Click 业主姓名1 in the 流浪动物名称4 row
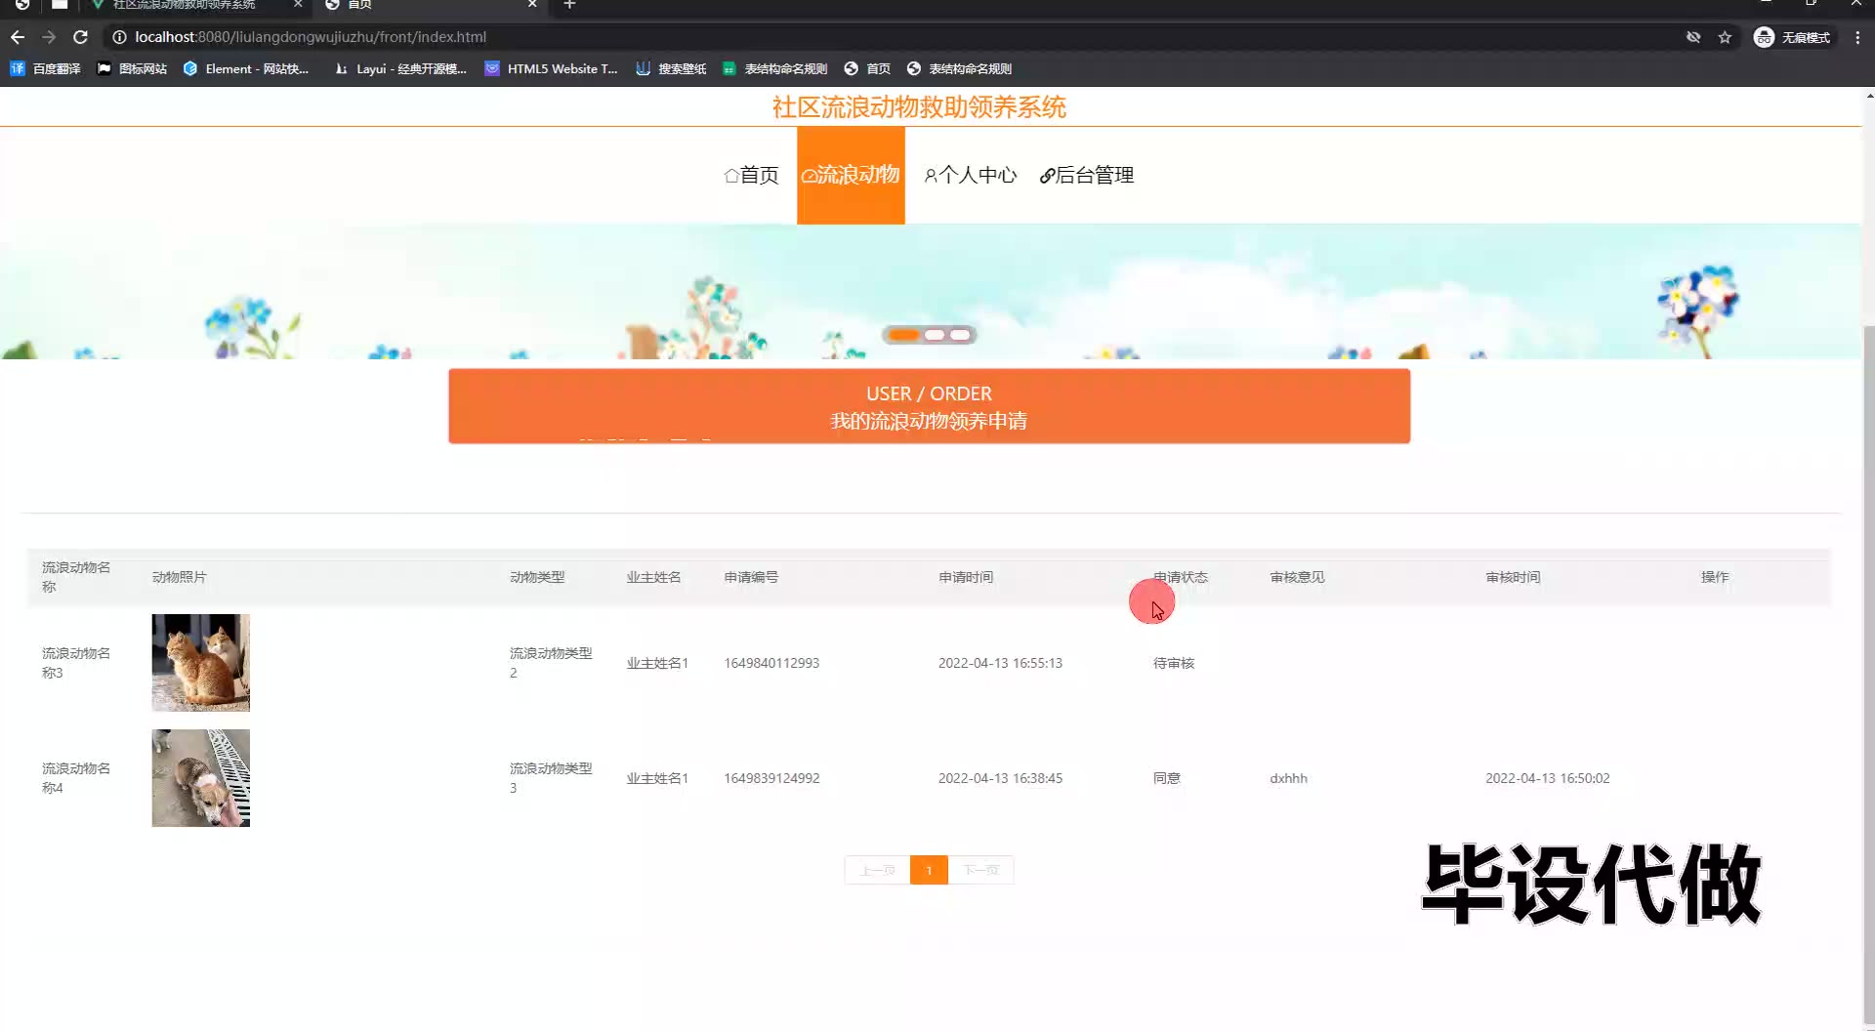 coord(657,778)
